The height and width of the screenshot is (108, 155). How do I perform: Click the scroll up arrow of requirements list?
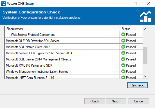pos(145,29)
